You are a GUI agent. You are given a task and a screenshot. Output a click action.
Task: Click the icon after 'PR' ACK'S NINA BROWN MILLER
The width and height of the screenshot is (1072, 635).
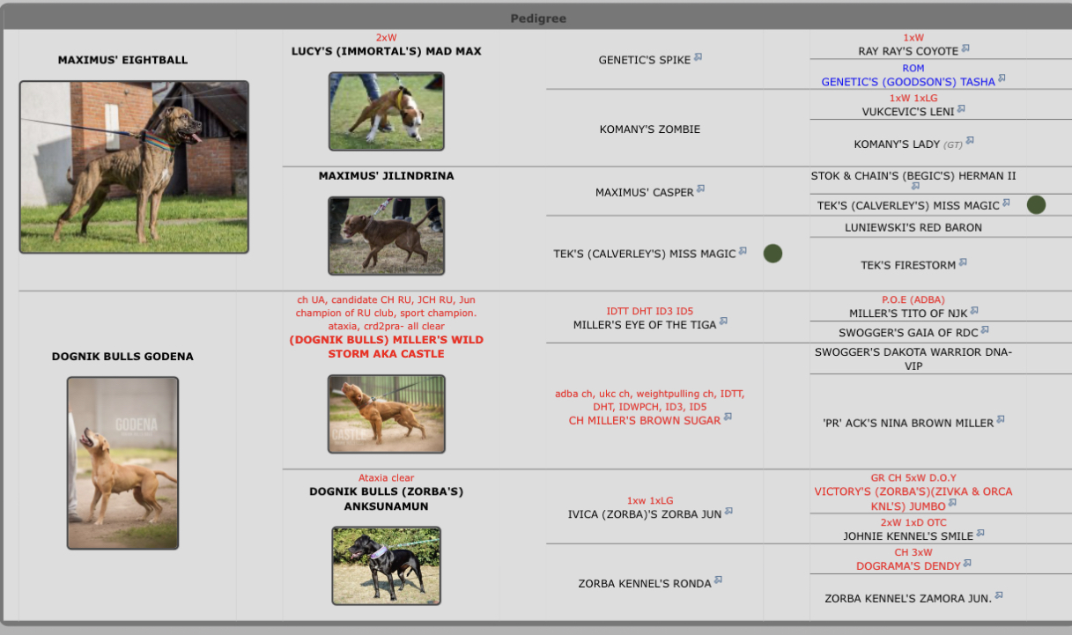(1001, 420)
